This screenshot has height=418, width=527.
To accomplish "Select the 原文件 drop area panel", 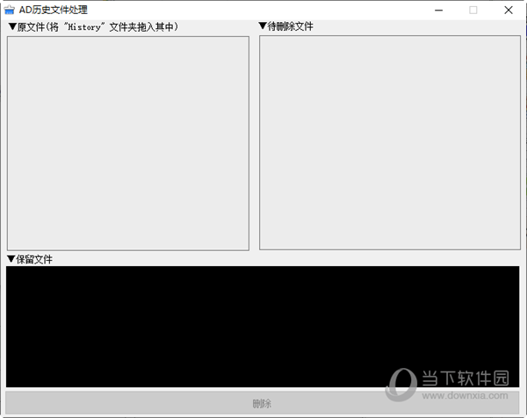I will 128,143.
